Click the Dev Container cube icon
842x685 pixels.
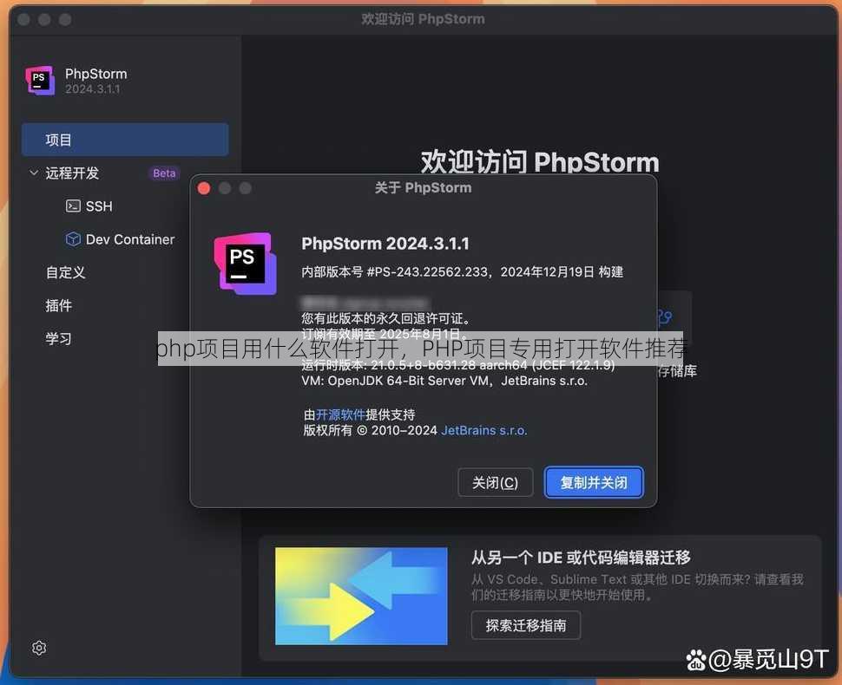pyautogui.click(x=73, y=239)
